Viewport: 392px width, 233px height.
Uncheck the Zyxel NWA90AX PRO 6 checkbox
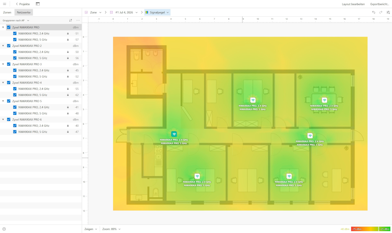click(9, 119)
